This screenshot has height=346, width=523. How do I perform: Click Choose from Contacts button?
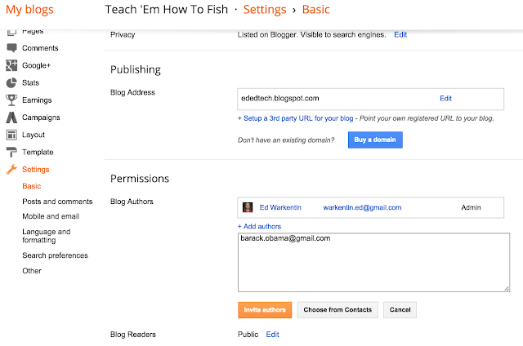click(337, 310)
